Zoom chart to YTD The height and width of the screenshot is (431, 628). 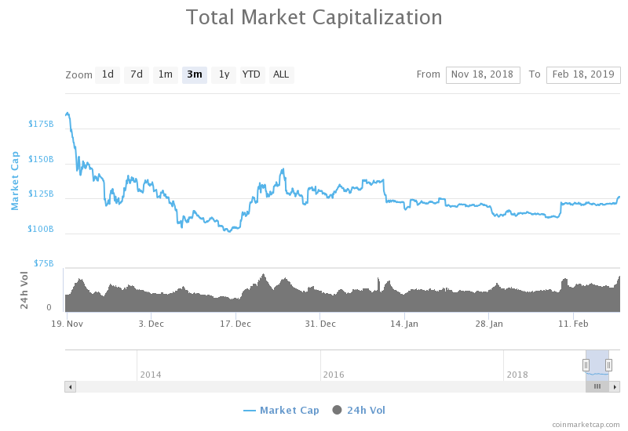pyautogui.click(x=251, y=74)
